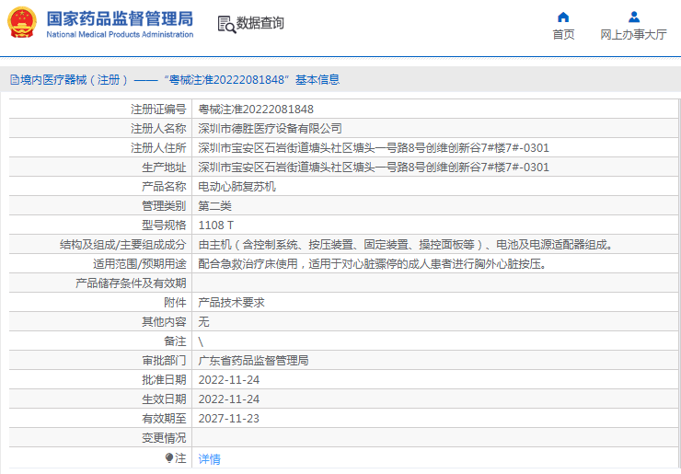Open the 详情 link

210,458
